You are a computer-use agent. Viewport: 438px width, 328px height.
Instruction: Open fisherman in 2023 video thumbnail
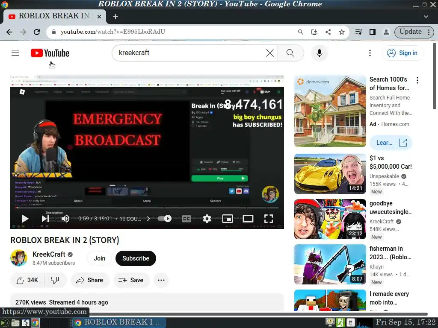point(330,264)
